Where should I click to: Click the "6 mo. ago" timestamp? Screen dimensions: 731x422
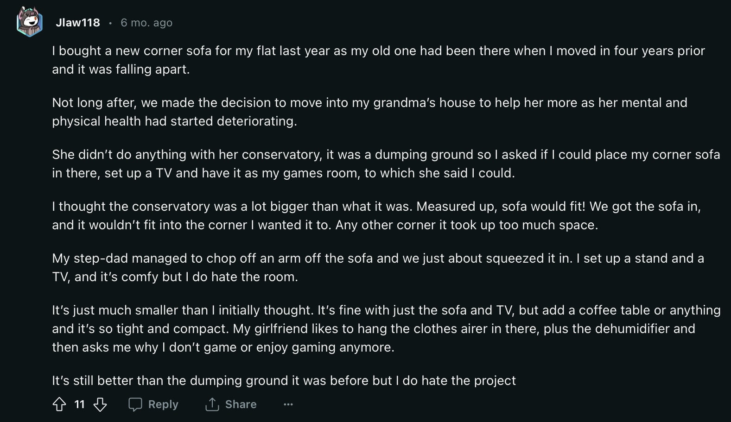tap(146, 23)
